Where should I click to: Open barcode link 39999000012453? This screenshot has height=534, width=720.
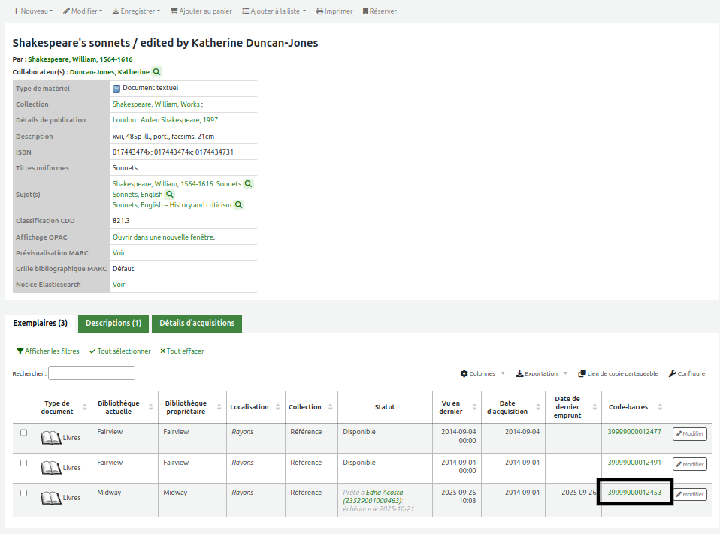[634, 492]
